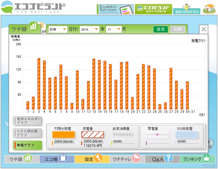Click the bar for day 25
The width and height of the screenshot is (218, 169).
[x=160, y=107]
